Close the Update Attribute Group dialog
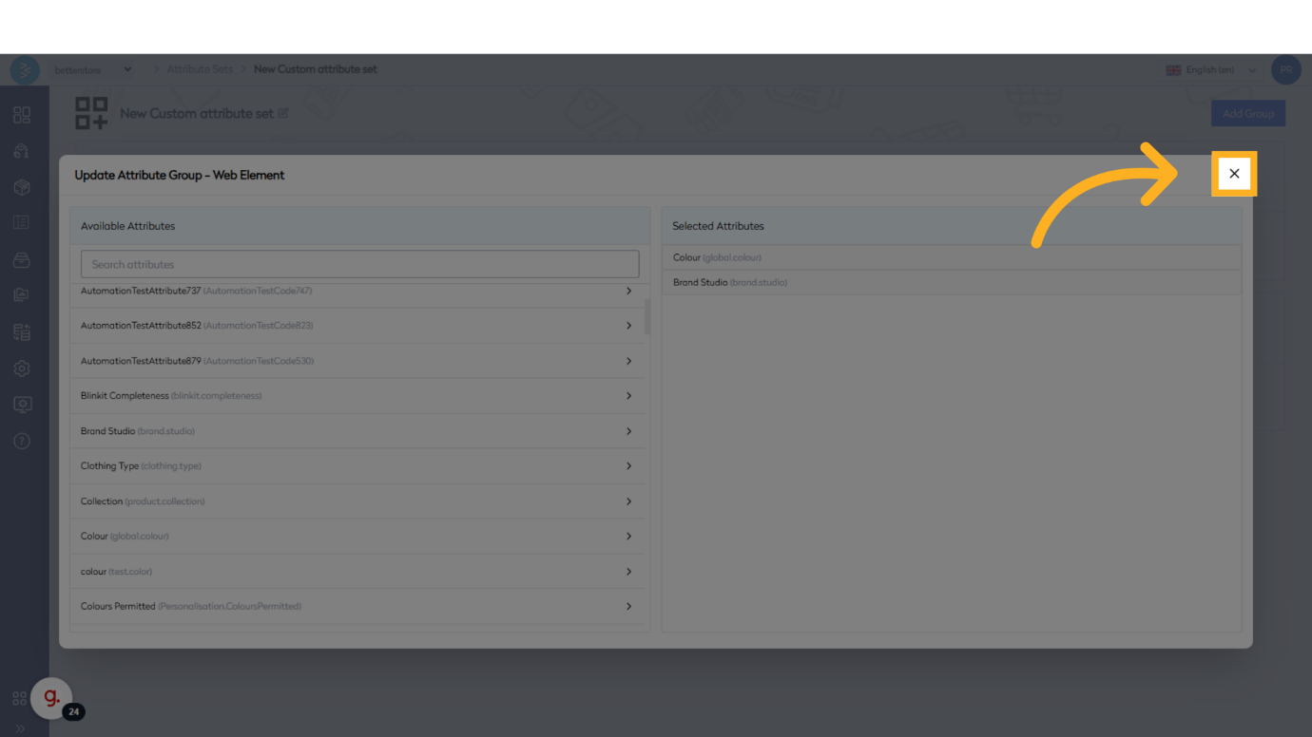This screenshot has height=737, width=1312. coord(1234,174)
